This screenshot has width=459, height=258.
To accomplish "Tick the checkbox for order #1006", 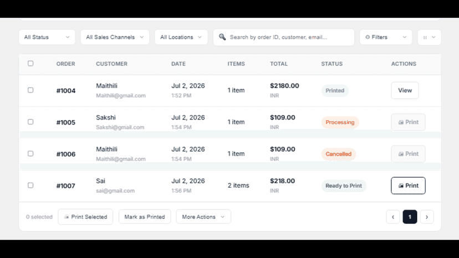I will (x=30, y=153).
